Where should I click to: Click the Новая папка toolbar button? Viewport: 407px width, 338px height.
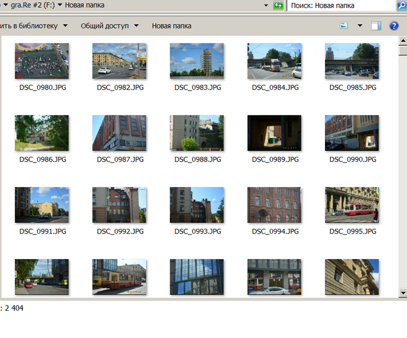pos(172,26)
